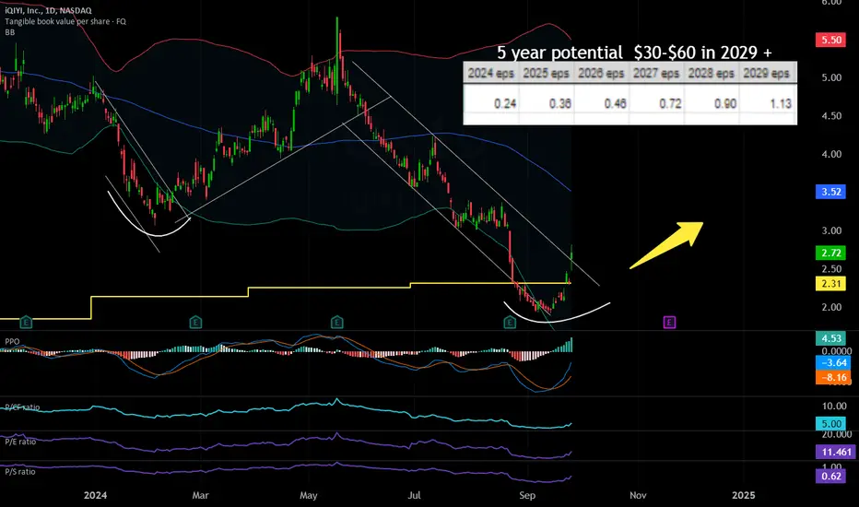Select the red 5.50 upper band label
Viewport: 859px width, 507px height.
point(830,40)
